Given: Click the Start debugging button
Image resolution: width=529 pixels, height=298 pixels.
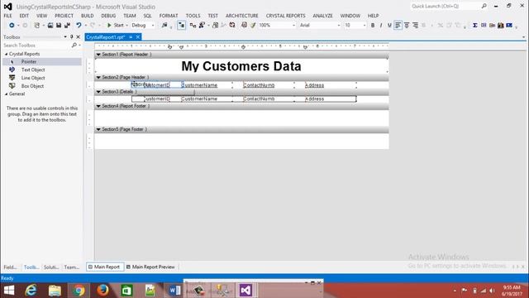Looking at the screenshot, I should point(116,26).
